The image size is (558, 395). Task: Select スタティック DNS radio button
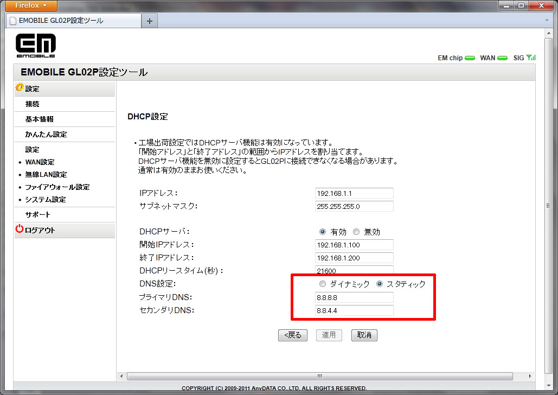[x=380, y=284]
